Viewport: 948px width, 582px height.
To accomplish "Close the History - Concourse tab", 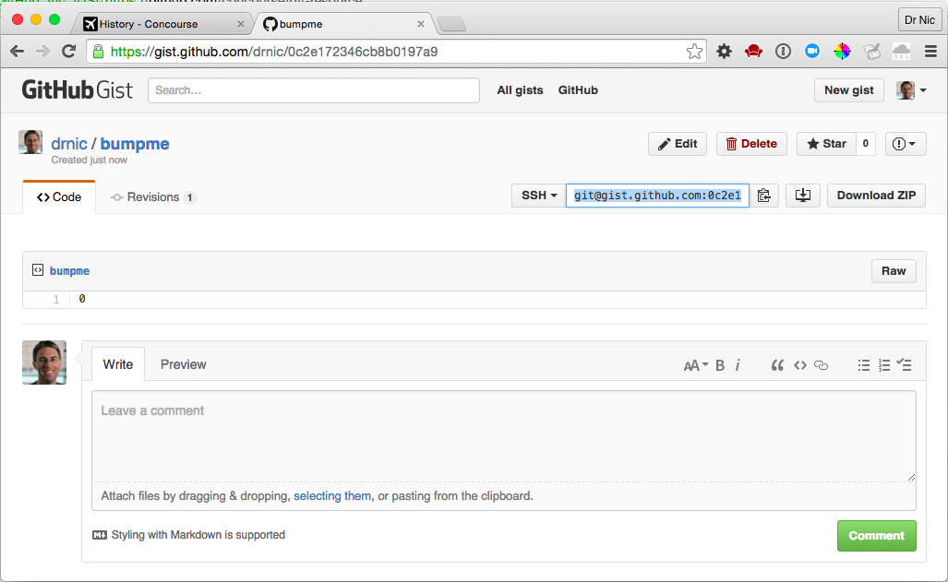I will pyautogui.click(x=241, y=24).
